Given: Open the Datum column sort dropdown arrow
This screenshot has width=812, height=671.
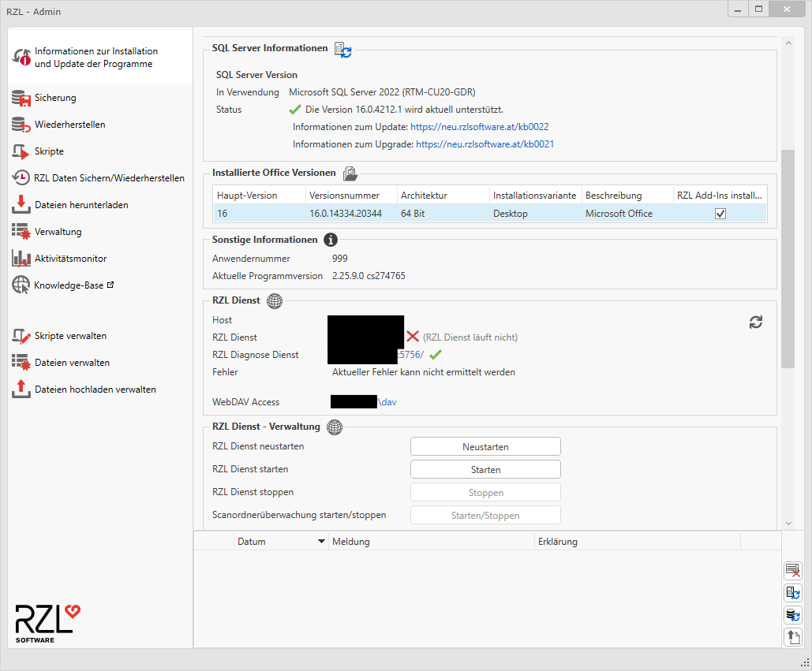Looking at the screenshot, I should 321,541.
